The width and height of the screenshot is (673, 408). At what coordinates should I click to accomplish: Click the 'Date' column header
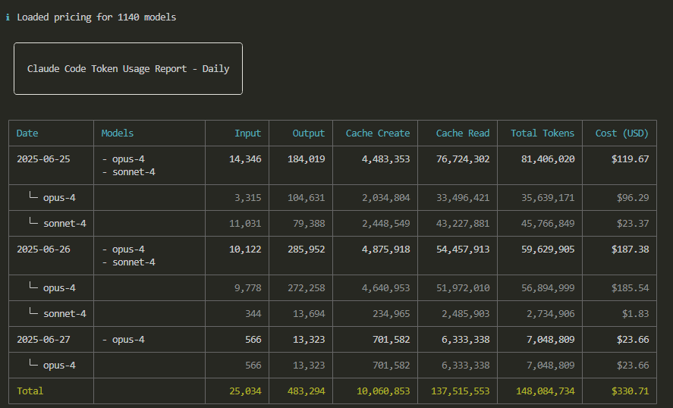point(27,133)
